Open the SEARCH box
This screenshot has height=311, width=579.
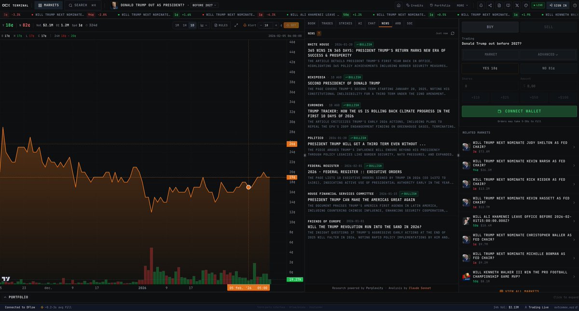tap(82, 5)
